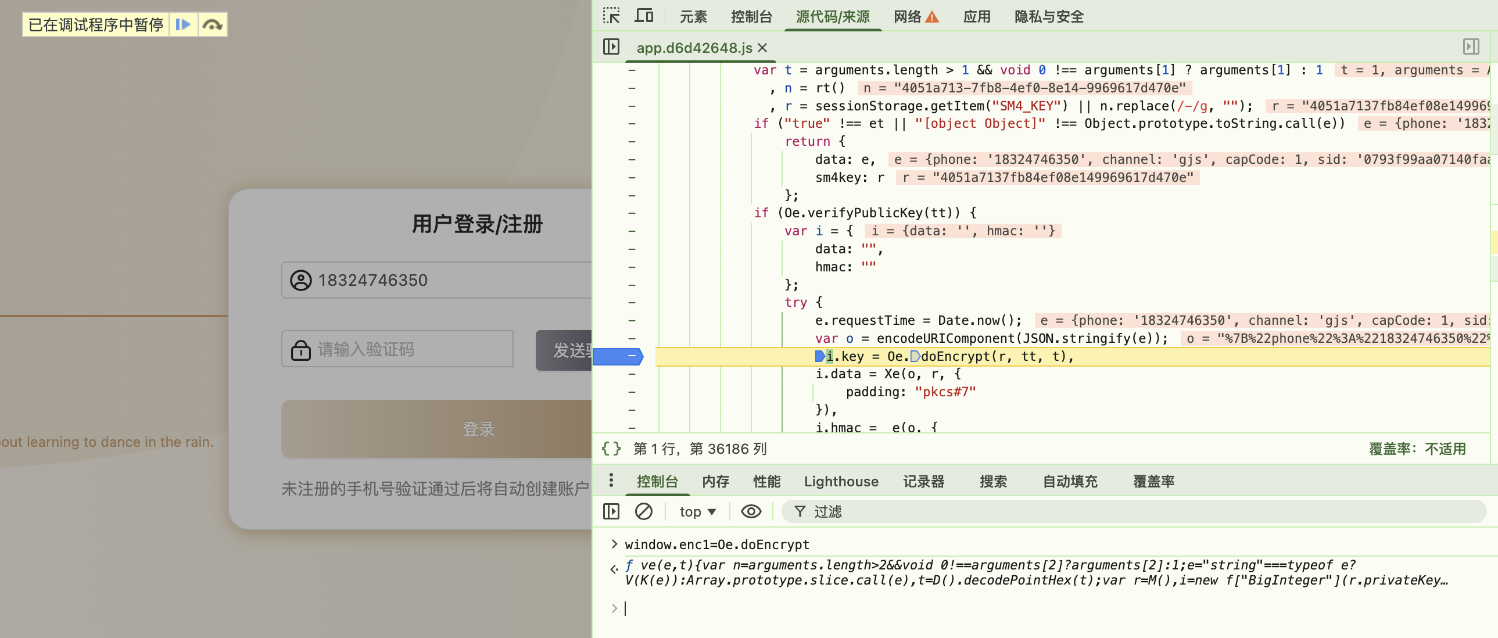Create a live expression
The image size is (1498, 638).
coord(751,511)
